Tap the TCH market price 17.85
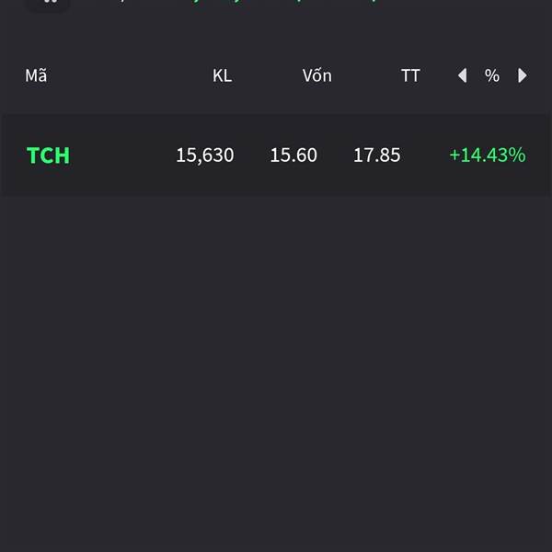The image size is (552, 552). point(376,155)
